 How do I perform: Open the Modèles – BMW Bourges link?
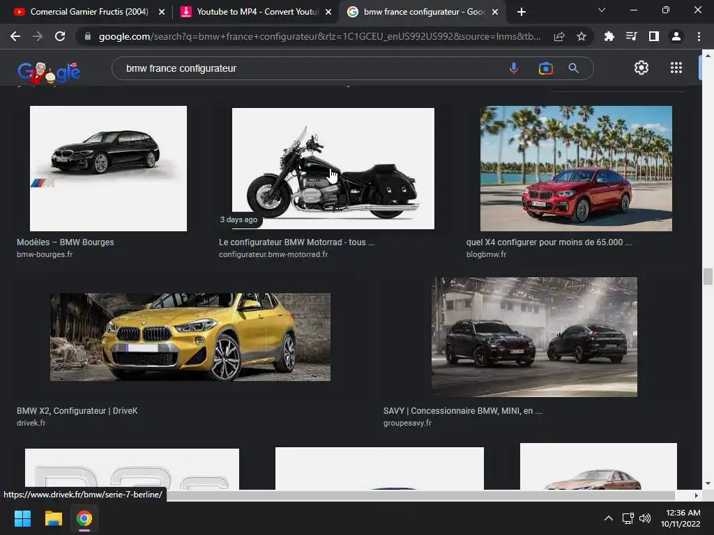pos(66,242)
